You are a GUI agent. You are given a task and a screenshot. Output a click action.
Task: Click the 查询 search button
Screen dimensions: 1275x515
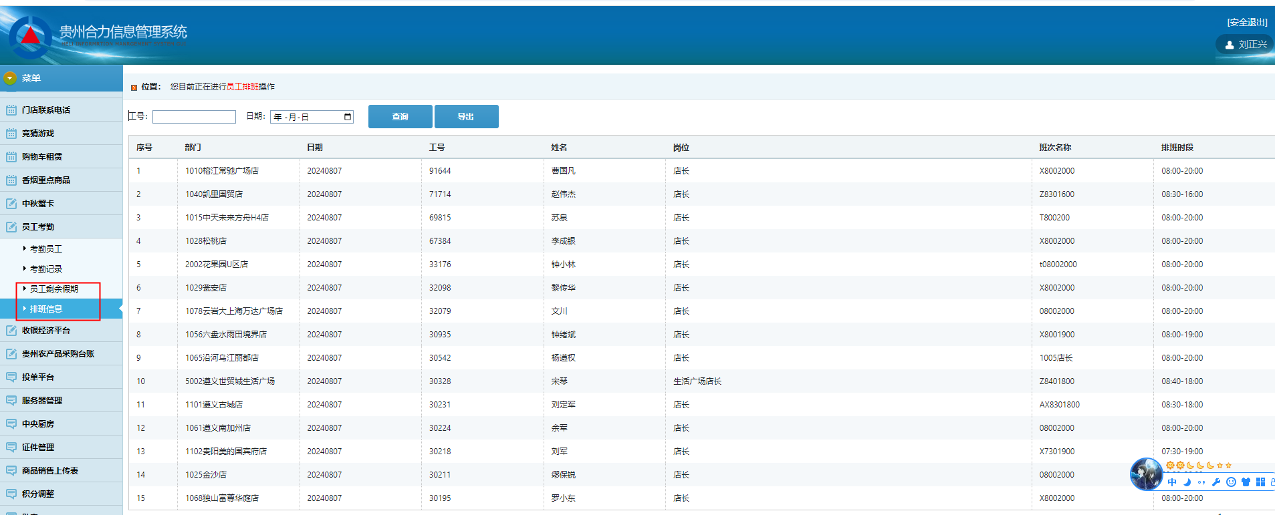tap(400, 116)
